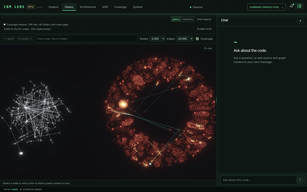Click show legend
The width and height of the screenshot is (307, 192).
pos(204,19)
